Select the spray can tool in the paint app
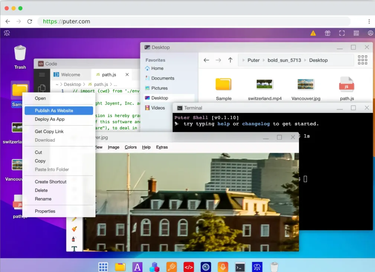Viewport: 375px width, 272px height. [74, 239]
